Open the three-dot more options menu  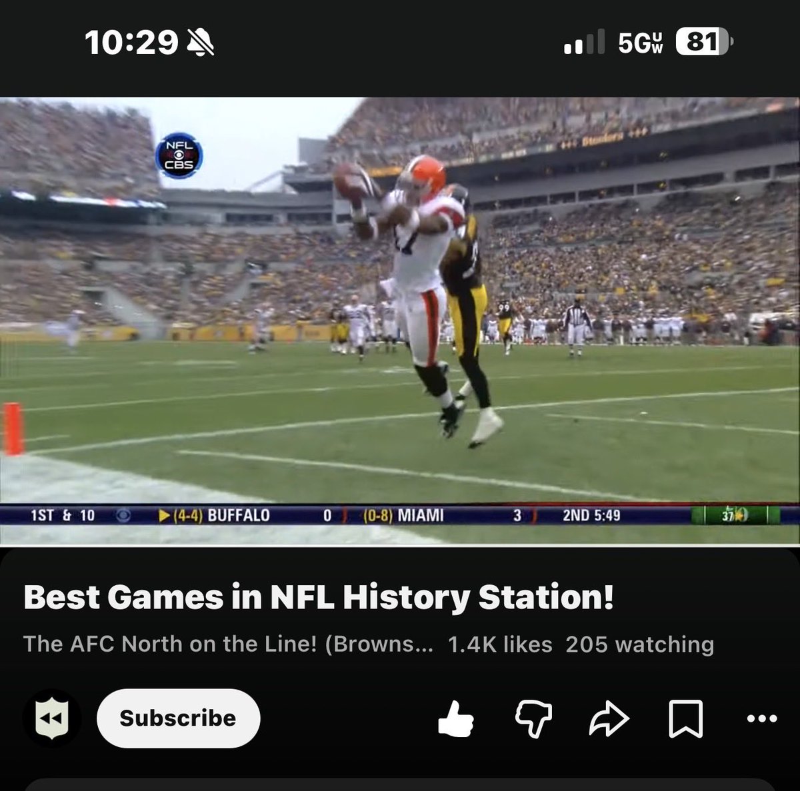(x=762, y=718)
